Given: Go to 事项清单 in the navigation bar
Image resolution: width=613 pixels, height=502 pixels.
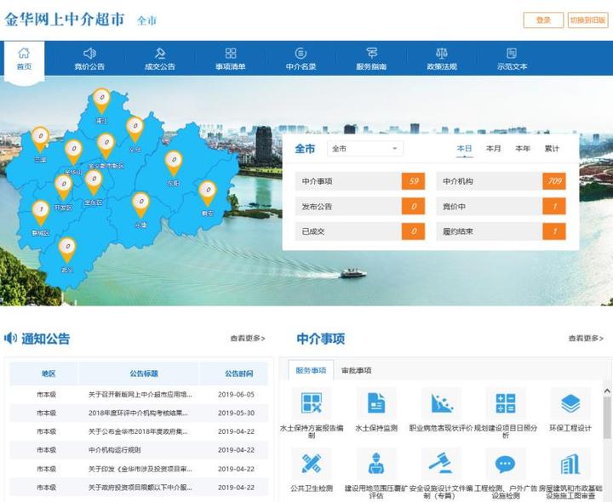Looking at the screenshot, I should (x=230, y=59).
